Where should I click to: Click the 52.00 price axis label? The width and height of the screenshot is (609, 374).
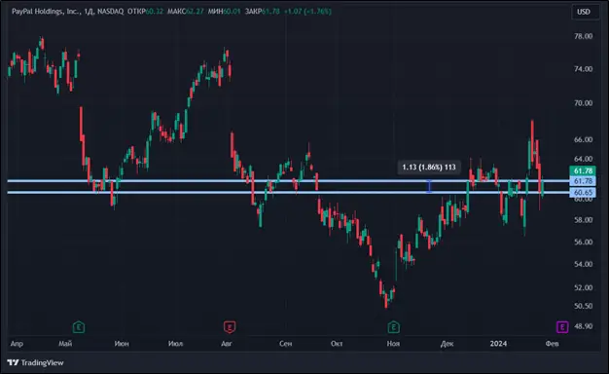pos(584,287)
